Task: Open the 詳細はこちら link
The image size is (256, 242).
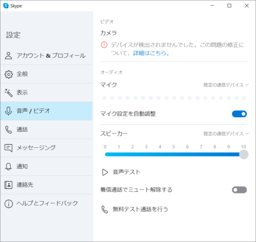Action: tap(150, 53)
